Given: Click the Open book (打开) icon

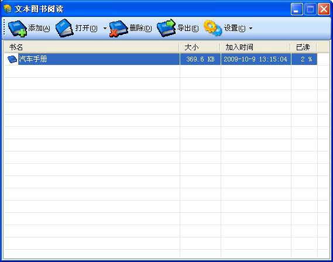Looking at the screenshot, I should pyautogui.click(x=65, y=28).
